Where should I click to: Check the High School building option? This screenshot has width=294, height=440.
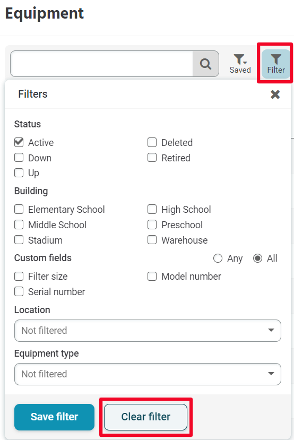pos(152,209)
